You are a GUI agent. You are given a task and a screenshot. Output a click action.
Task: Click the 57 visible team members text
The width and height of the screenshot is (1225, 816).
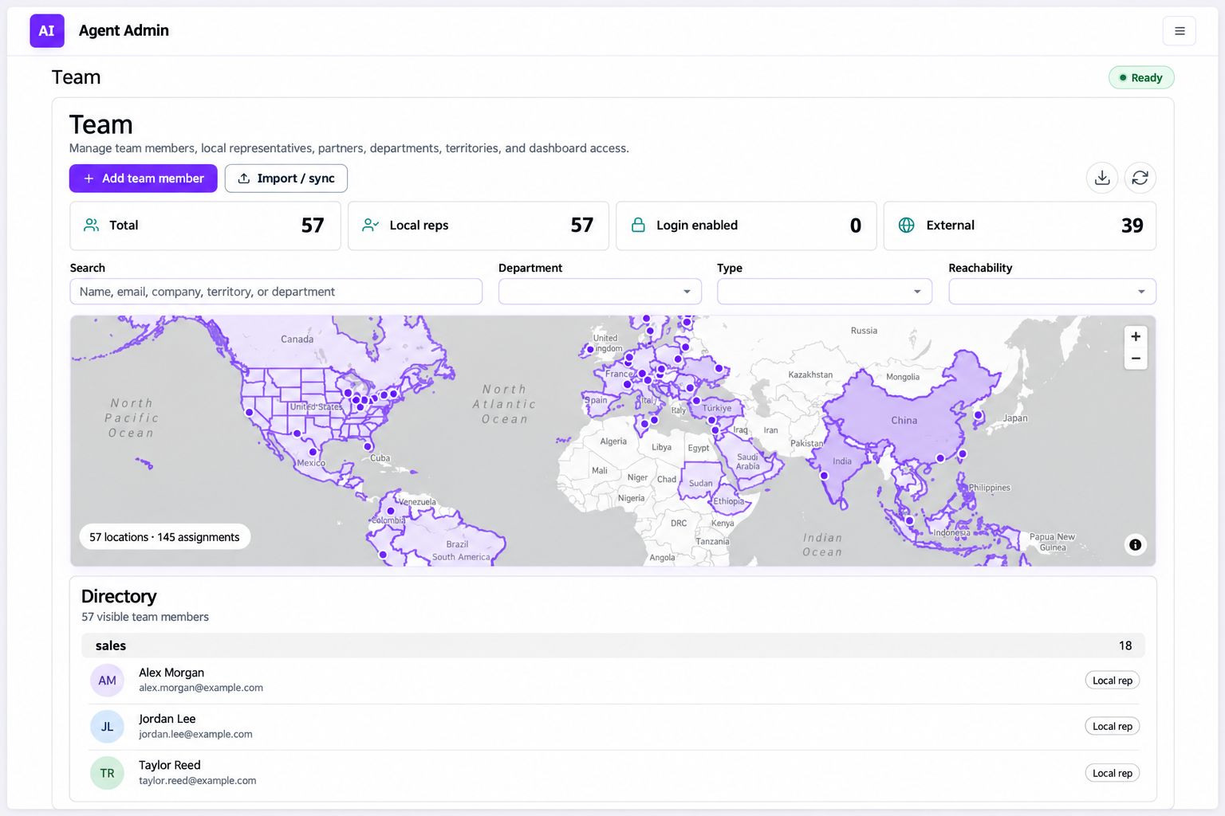tap(145, 617)
